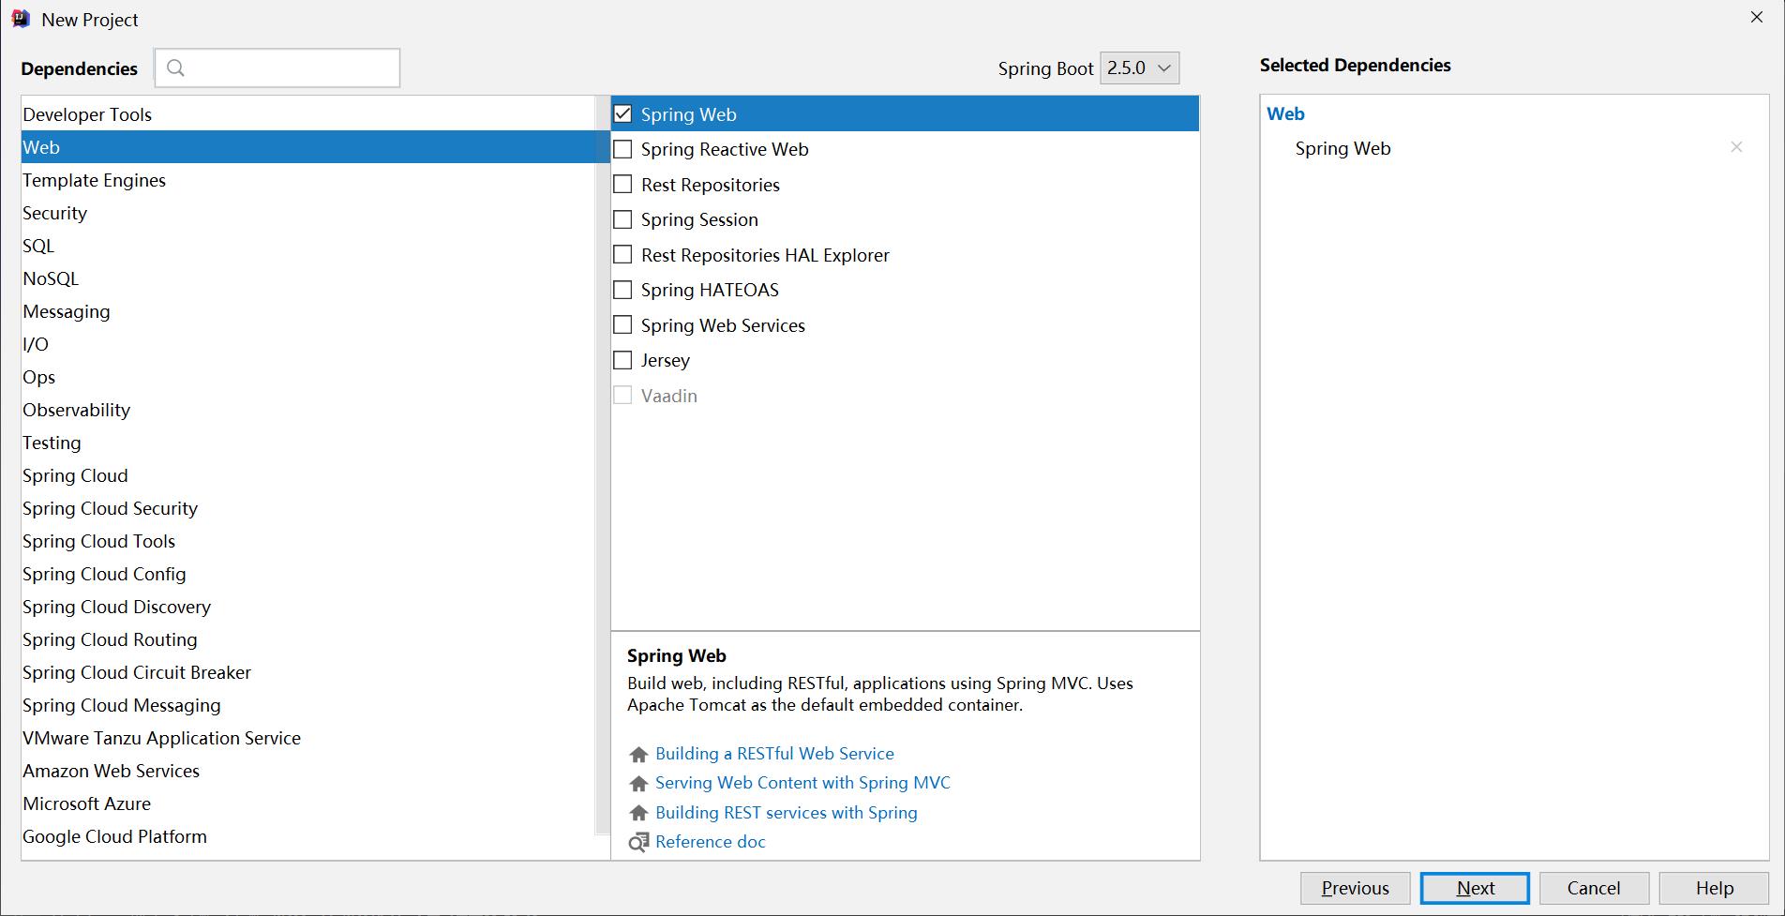The image size is (1785, 916).
Task: Click the search magnifier icon in Dependencies field
Action: pyautogui.click(x=175, y=68)
